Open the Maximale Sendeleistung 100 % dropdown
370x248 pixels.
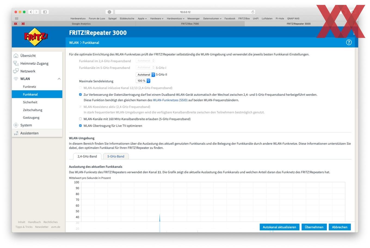[143, 81]
